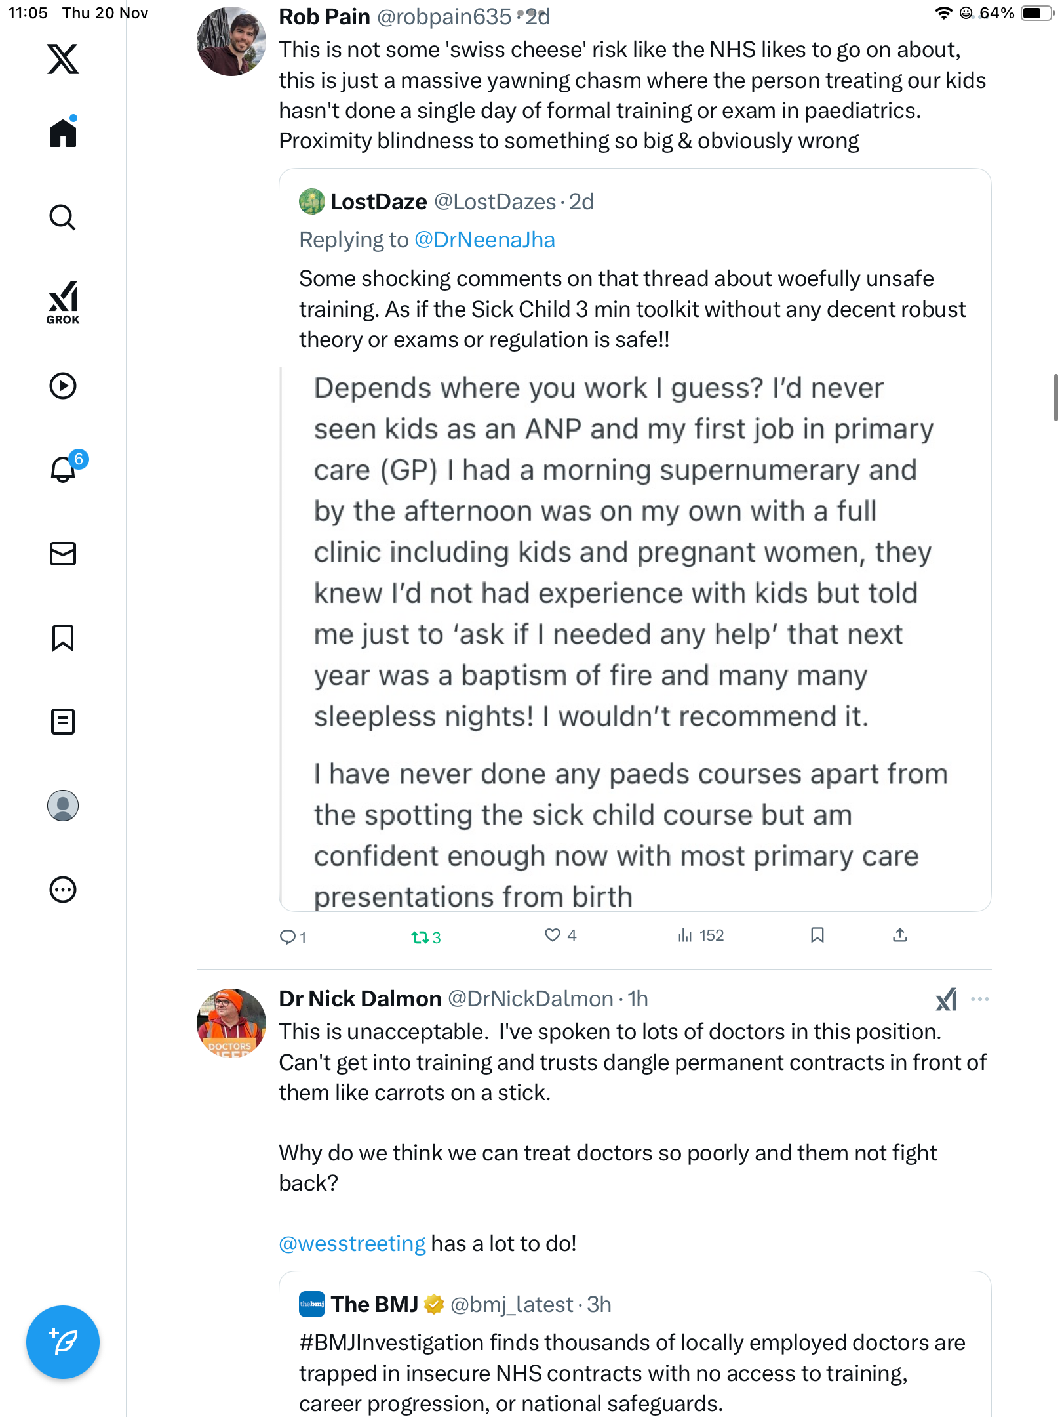Open Messages envelope
This screenshot has height=1417, width=1062.
click(63, 554)
